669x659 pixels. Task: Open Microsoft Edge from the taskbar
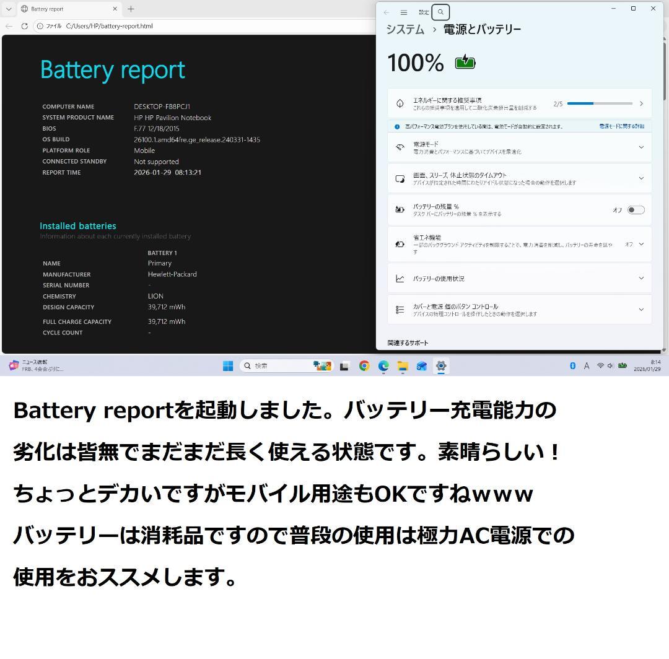pos(383,365)
